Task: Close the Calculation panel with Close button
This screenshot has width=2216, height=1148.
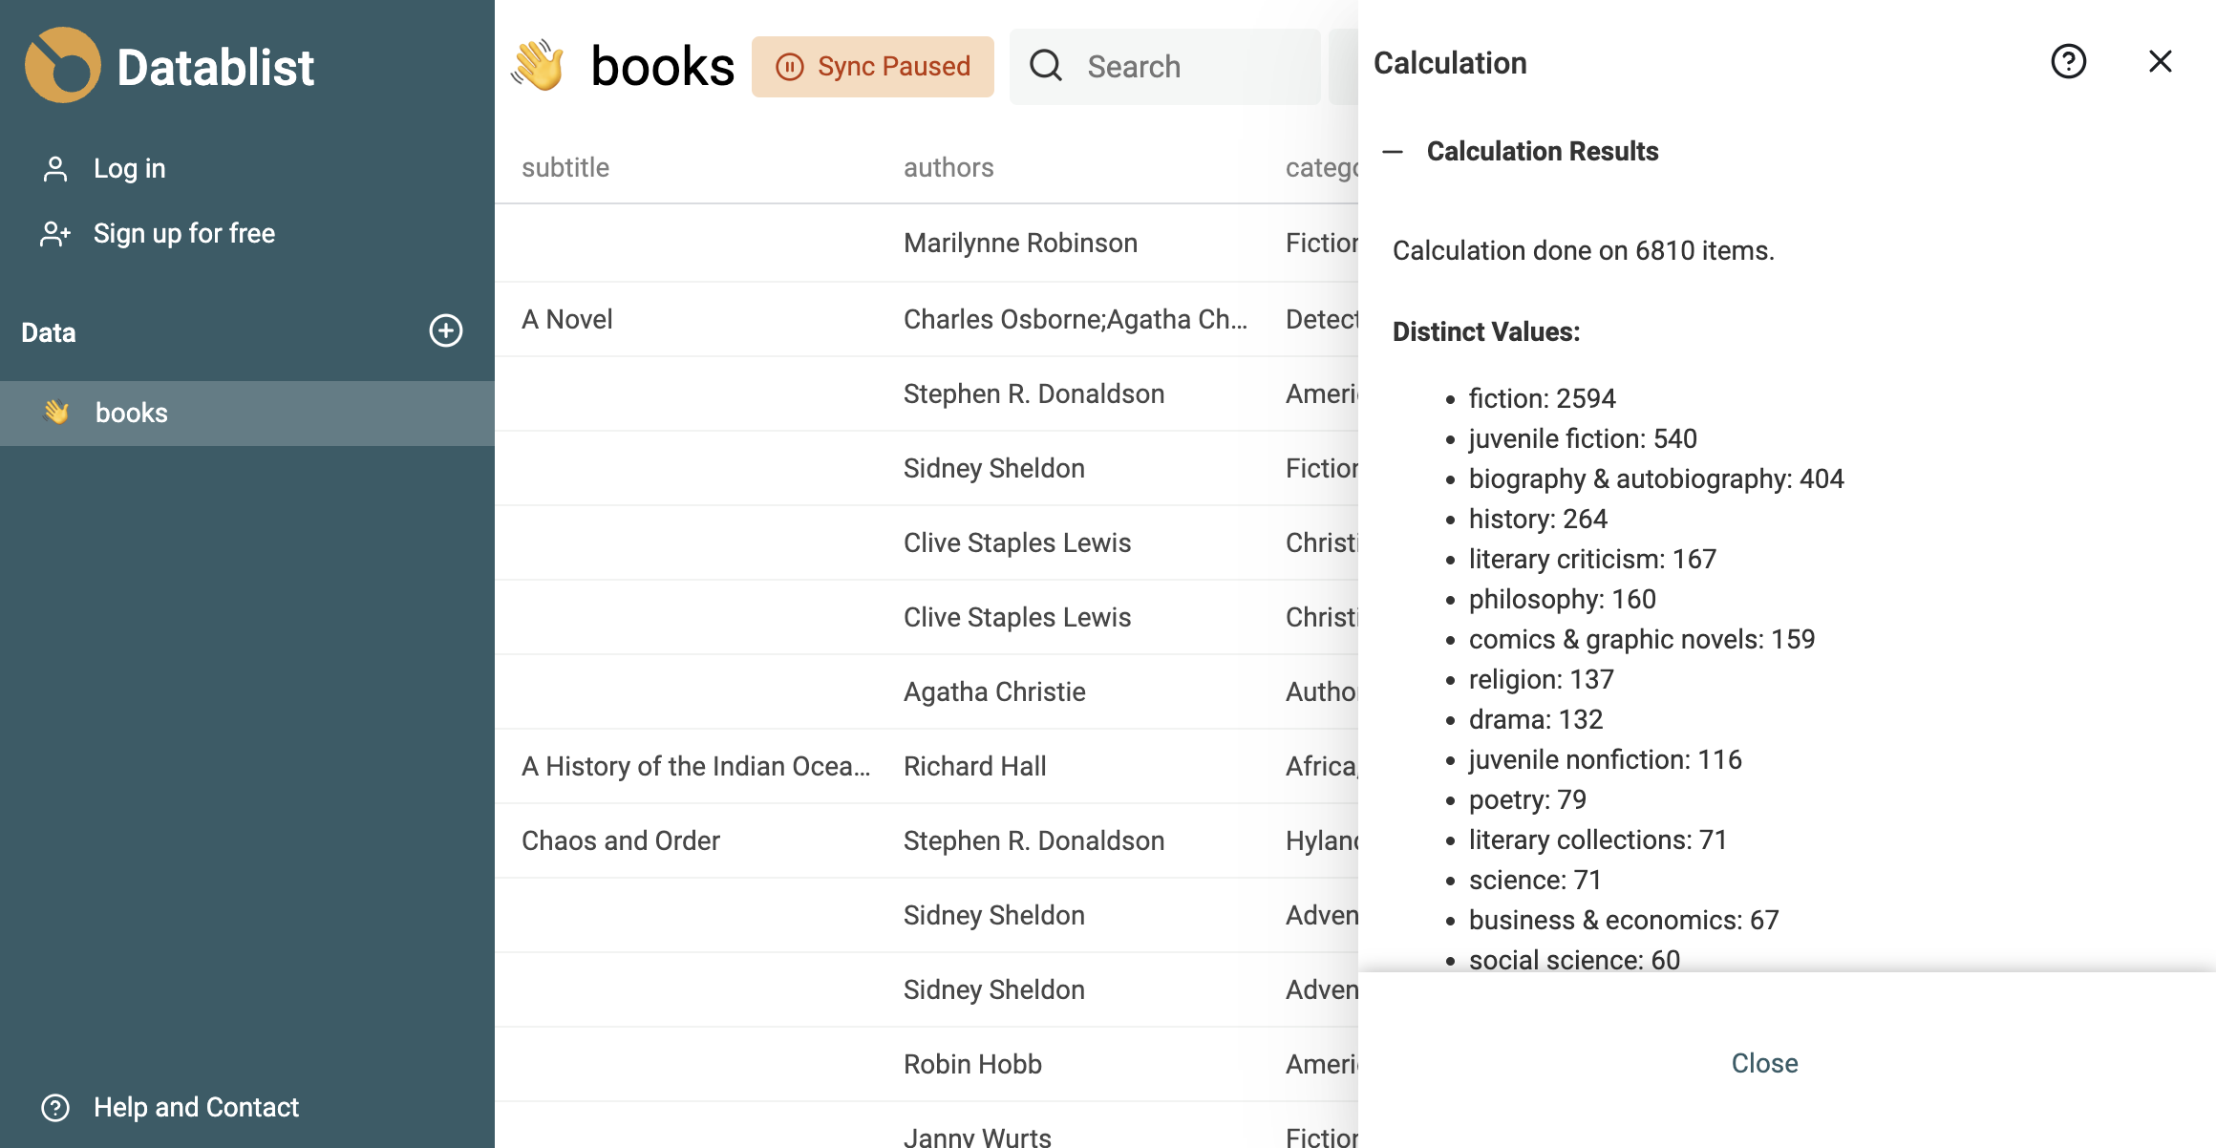Action: [1764, 1063]
